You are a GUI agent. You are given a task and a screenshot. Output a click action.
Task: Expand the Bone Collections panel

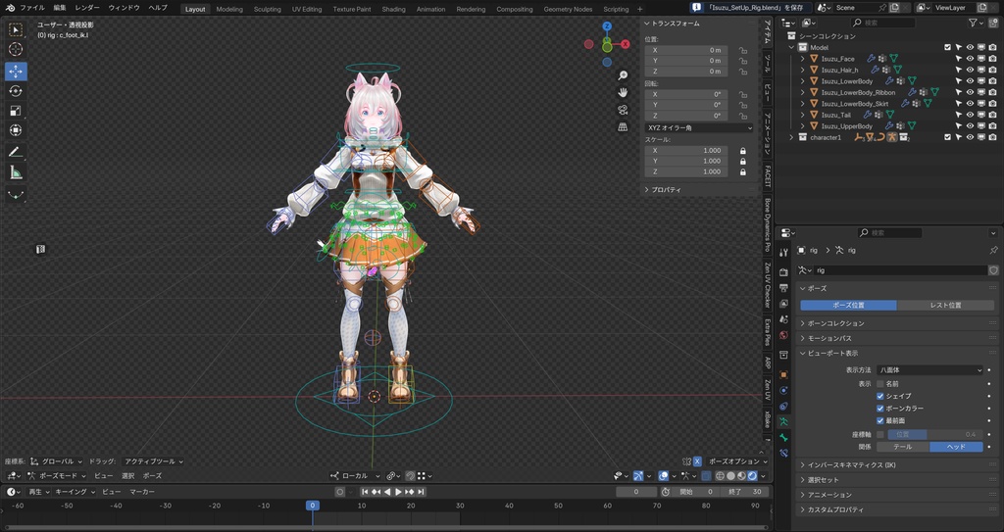tap(895, 323)
